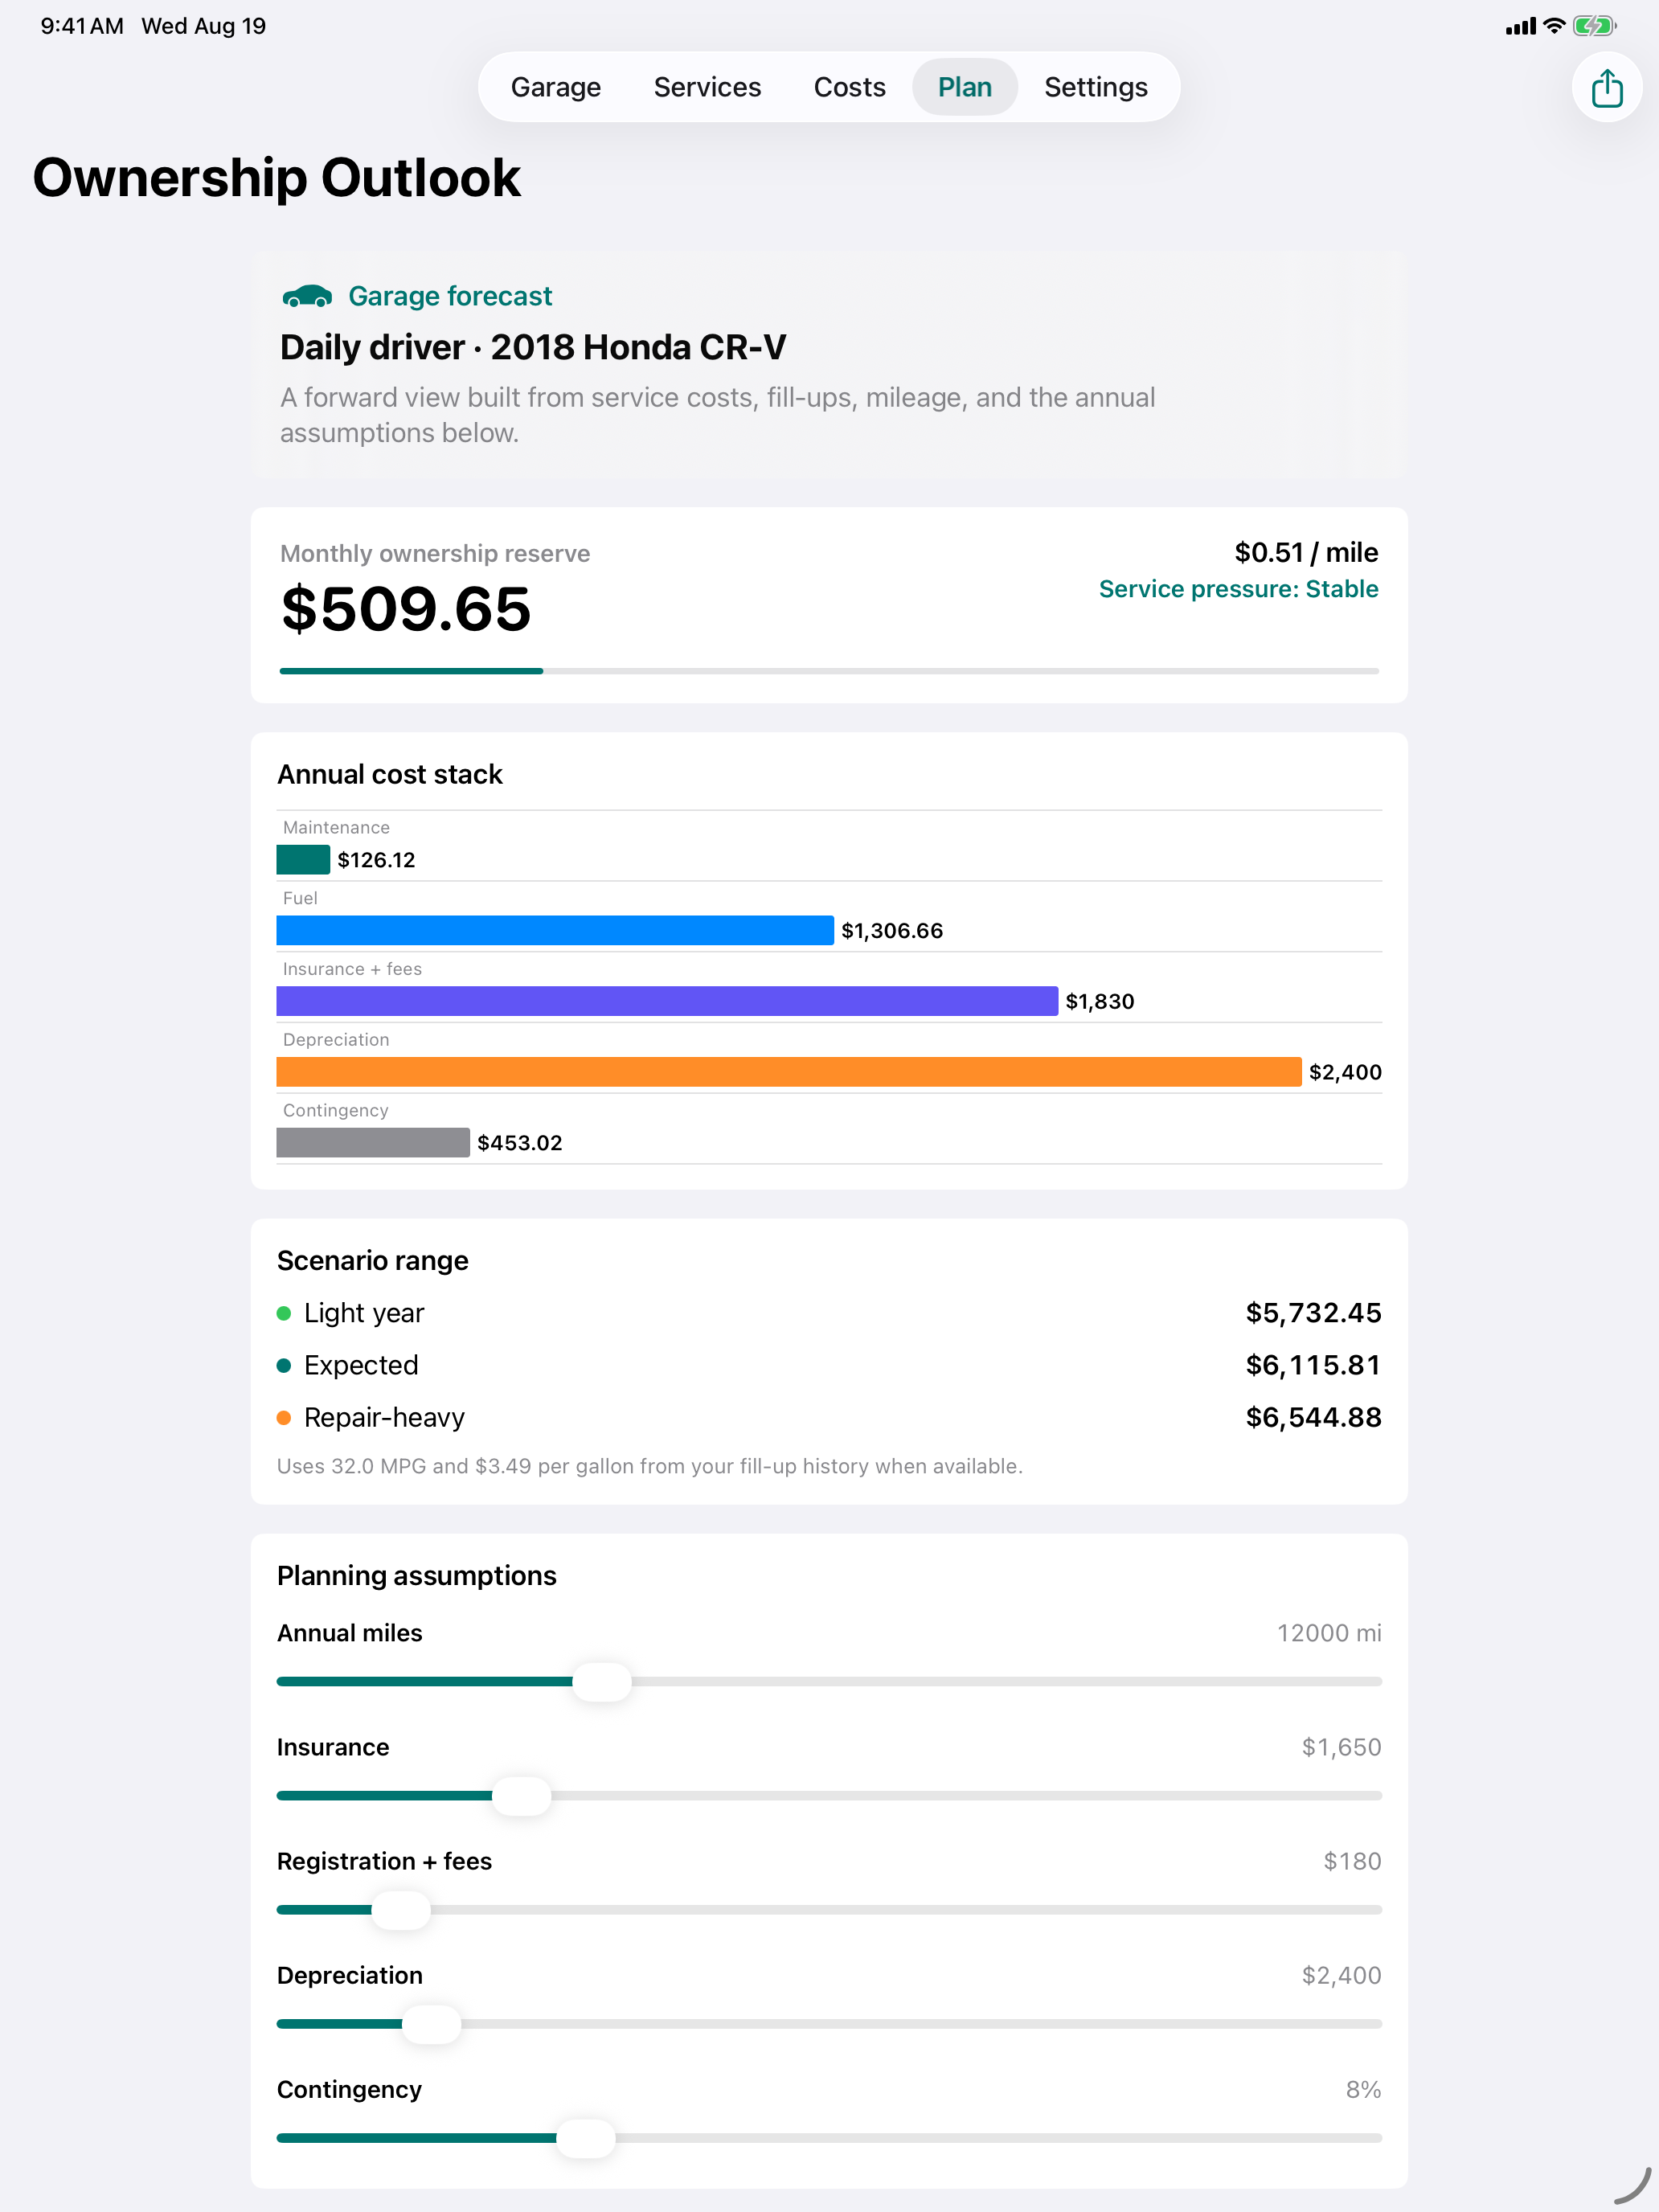Tap the cellular signal bars icon
Screen dimensions: 1659x2212
pyautogui.click(x=1520, y=27)
